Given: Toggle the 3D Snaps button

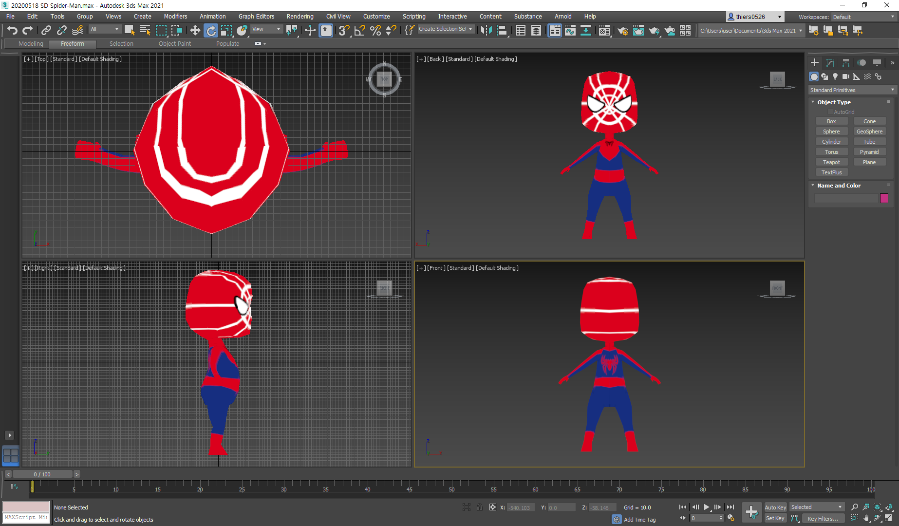Looking at the screenshot, I should point(344,31).
